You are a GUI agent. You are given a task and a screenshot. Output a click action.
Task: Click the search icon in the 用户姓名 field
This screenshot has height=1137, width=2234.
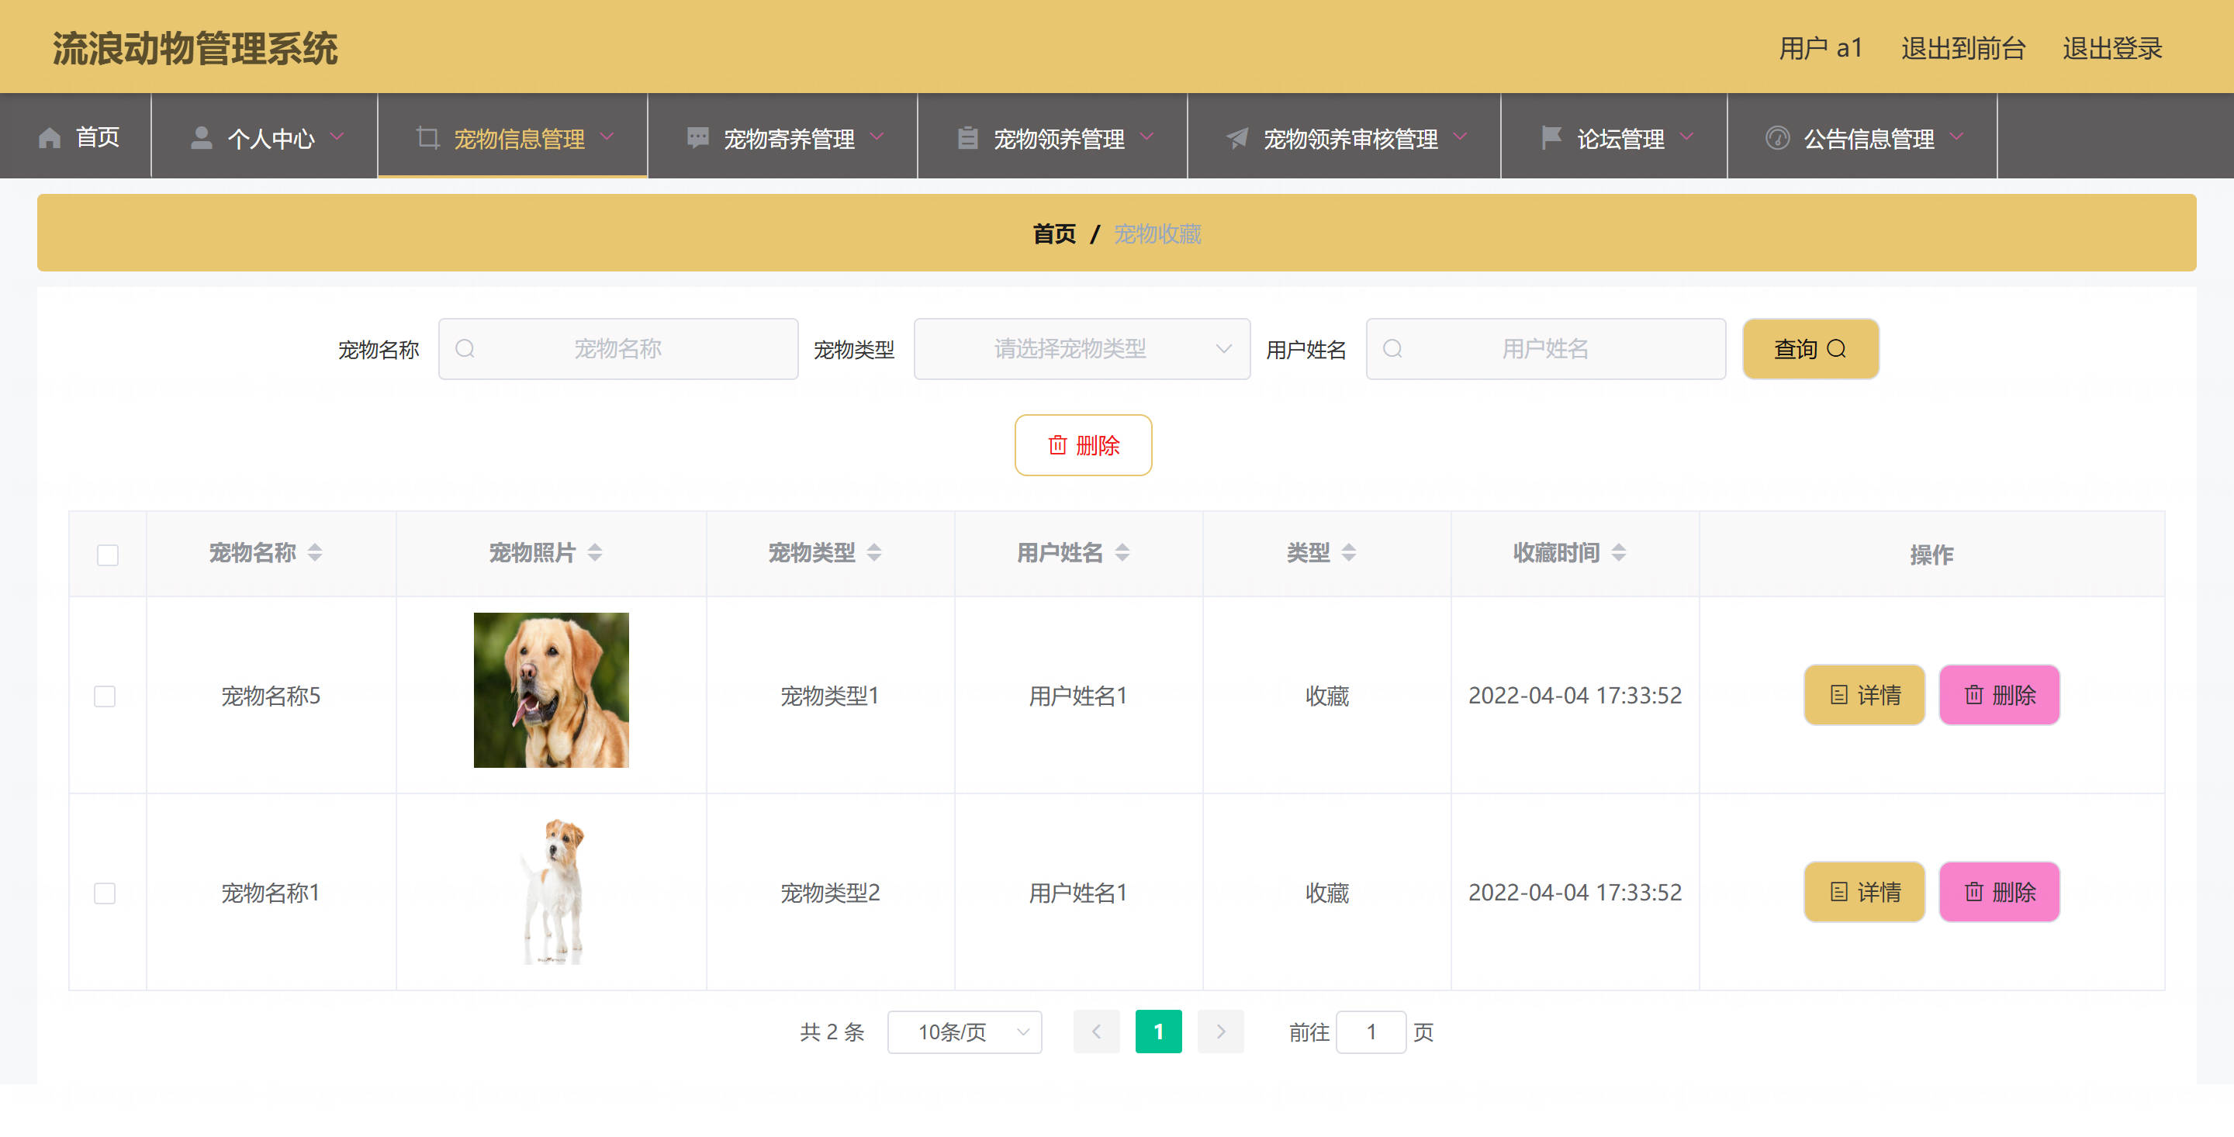click(x=1392, y=349)
